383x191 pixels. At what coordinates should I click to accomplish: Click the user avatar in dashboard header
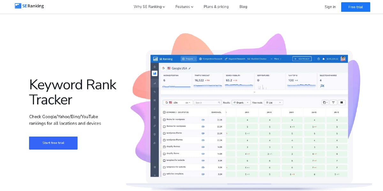click(x=343, y=59)
